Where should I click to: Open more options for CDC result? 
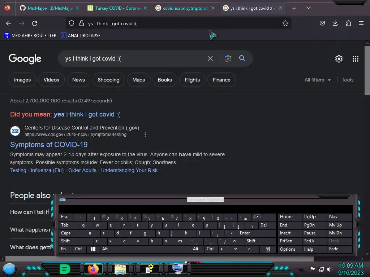pos(145,135)
